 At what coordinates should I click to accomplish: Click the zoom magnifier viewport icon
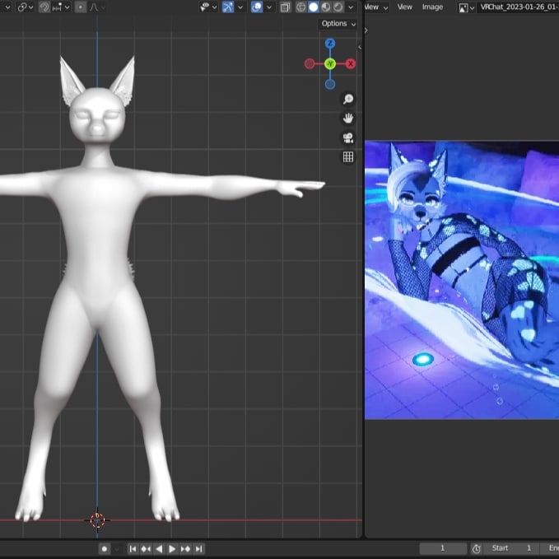[348, 99]
